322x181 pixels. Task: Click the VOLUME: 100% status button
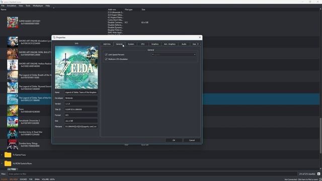click(48, 179)
